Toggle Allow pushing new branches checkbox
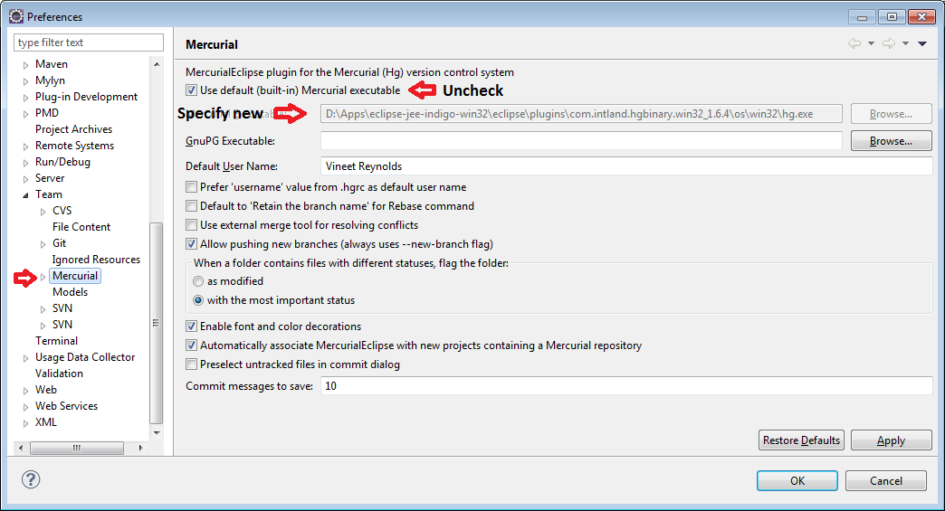The width and height of the screenshot is (945, 511). point(191,244)
